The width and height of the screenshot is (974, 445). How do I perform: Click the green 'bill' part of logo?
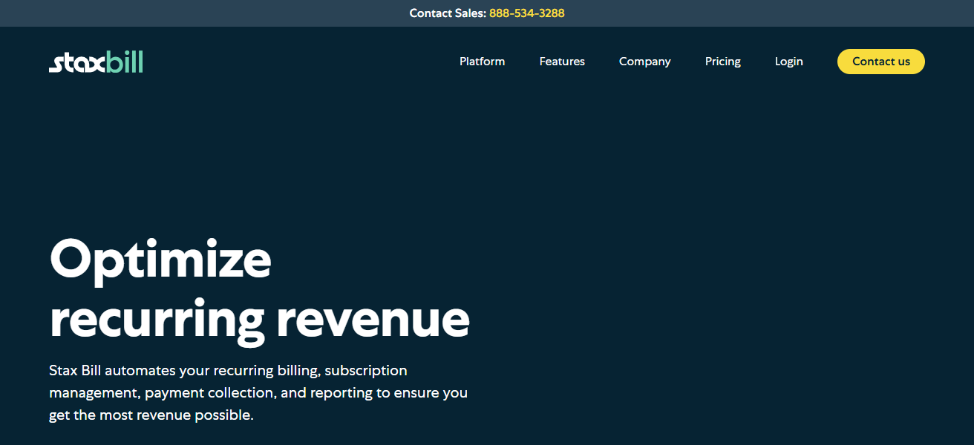click(124, 62)
